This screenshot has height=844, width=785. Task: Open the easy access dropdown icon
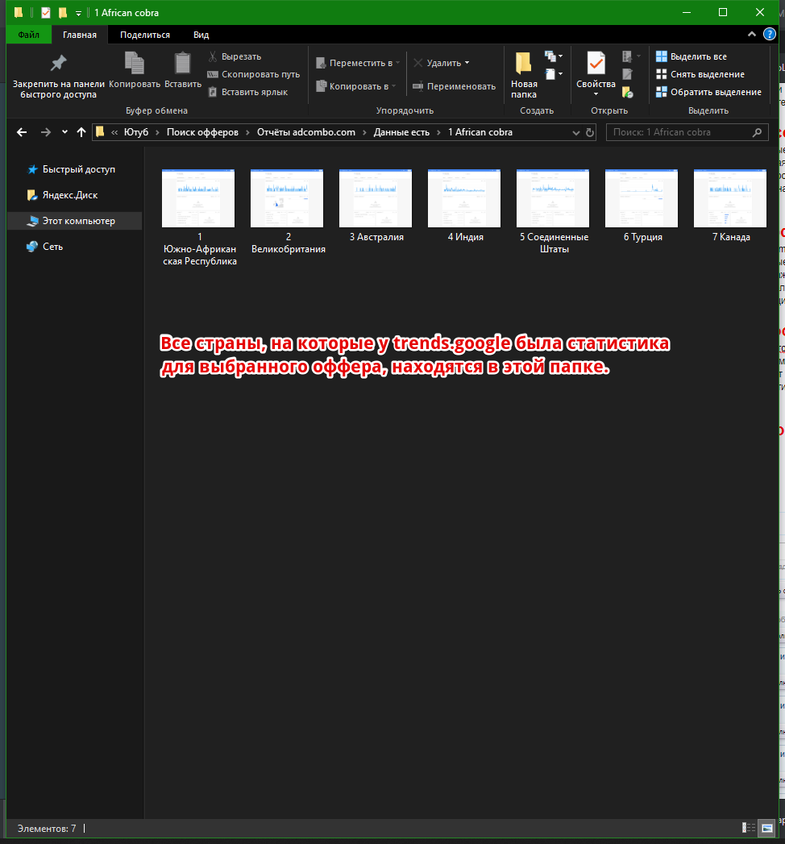pos(554,73)
